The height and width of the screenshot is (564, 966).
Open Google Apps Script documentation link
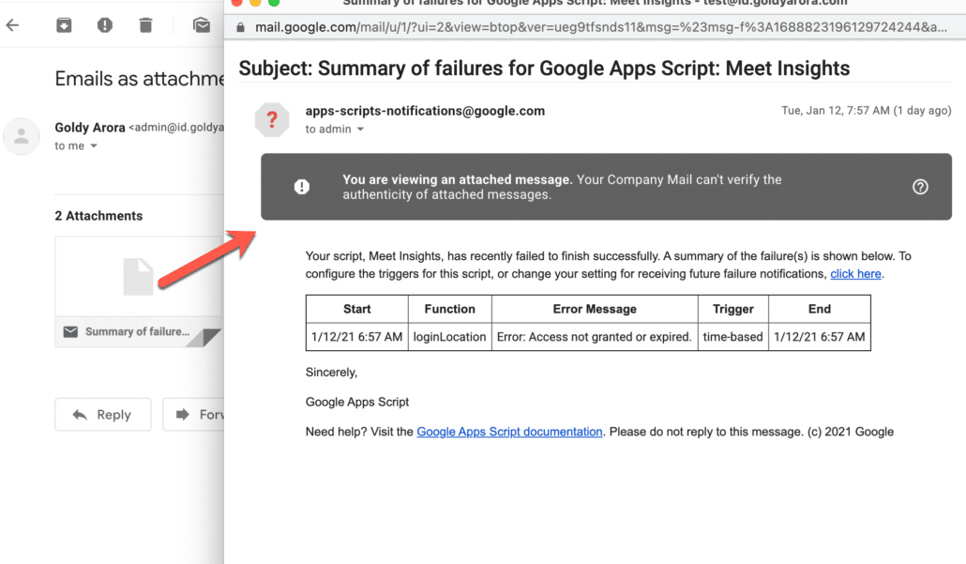(509, 432)
